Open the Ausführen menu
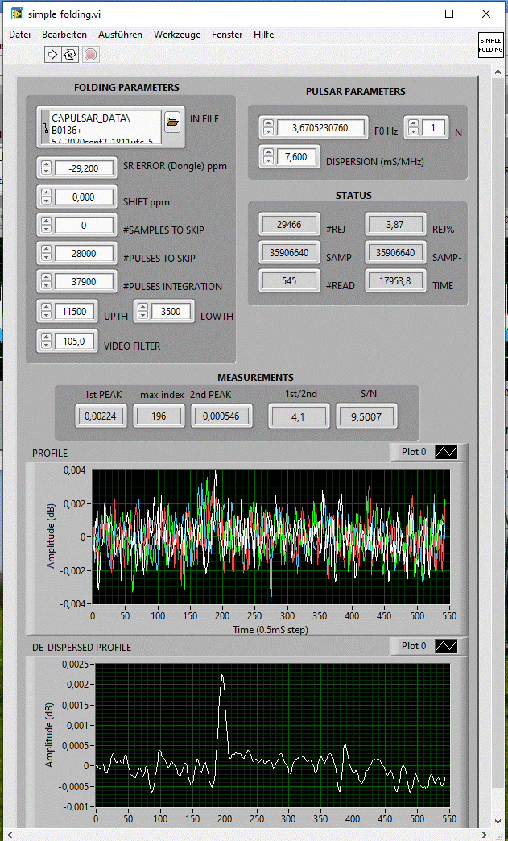The width and height of the screenshot is (508, 841). click(x=120, y=35)
